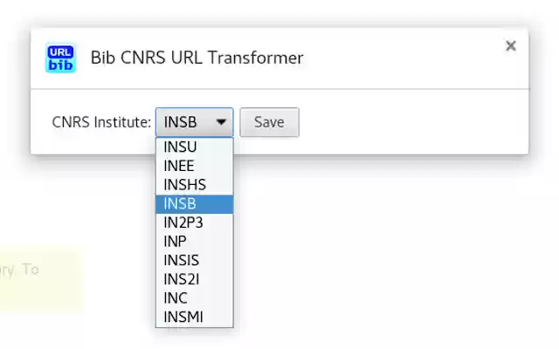559x349 pixels.
Task: Pick INSIS in the dropdown list
Action: coord(194,261)
